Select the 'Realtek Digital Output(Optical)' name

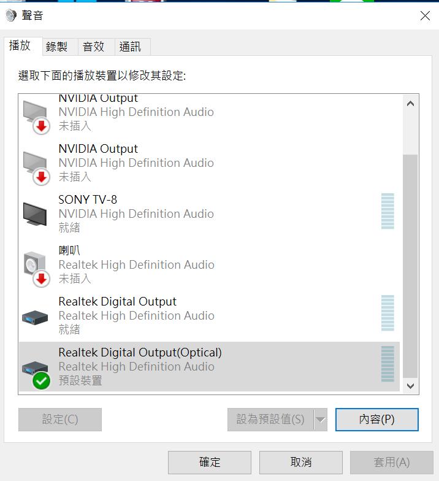[x=140, y=353]
